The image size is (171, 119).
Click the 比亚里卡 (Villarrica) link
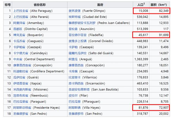[x=75, y=77]
